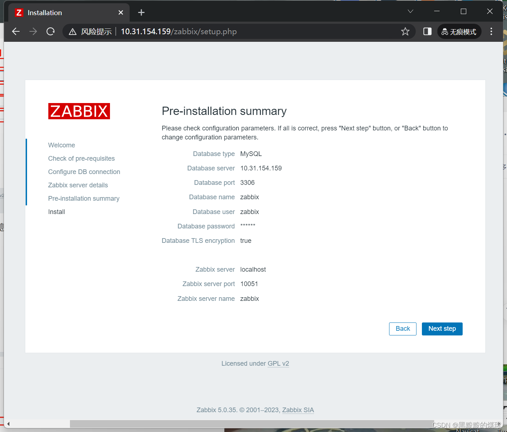Click the security warning triangle in address bar
This screenshot has width=507, height=432.
(72, 31)
